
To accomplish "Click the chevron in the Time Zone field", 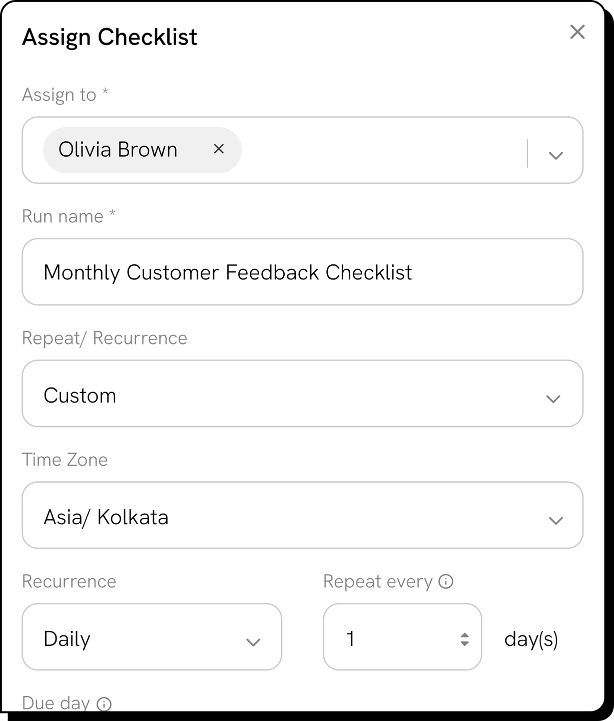I will (x=555, y=520).
